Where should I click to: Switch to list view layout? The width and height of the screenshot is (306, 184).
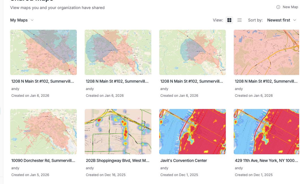[x=239, y=20]
